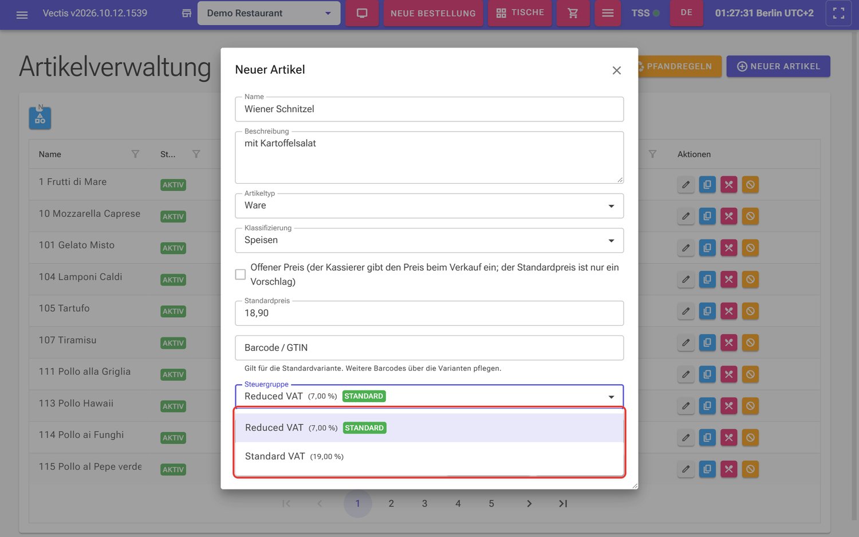Open the customer display monitor icon

(x=362, y=13)
